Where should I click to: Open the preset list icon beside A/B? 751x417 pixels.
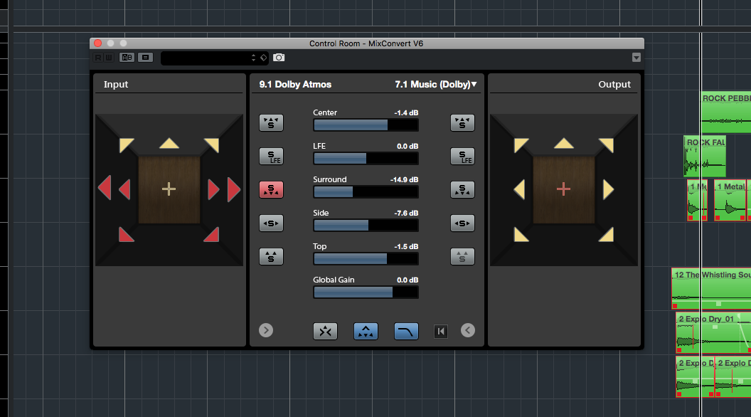tap(145, 58)
